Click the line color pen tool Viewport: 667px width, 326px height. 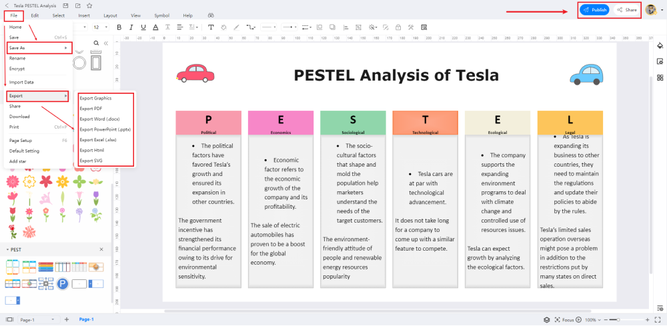[x=237, y=27]
